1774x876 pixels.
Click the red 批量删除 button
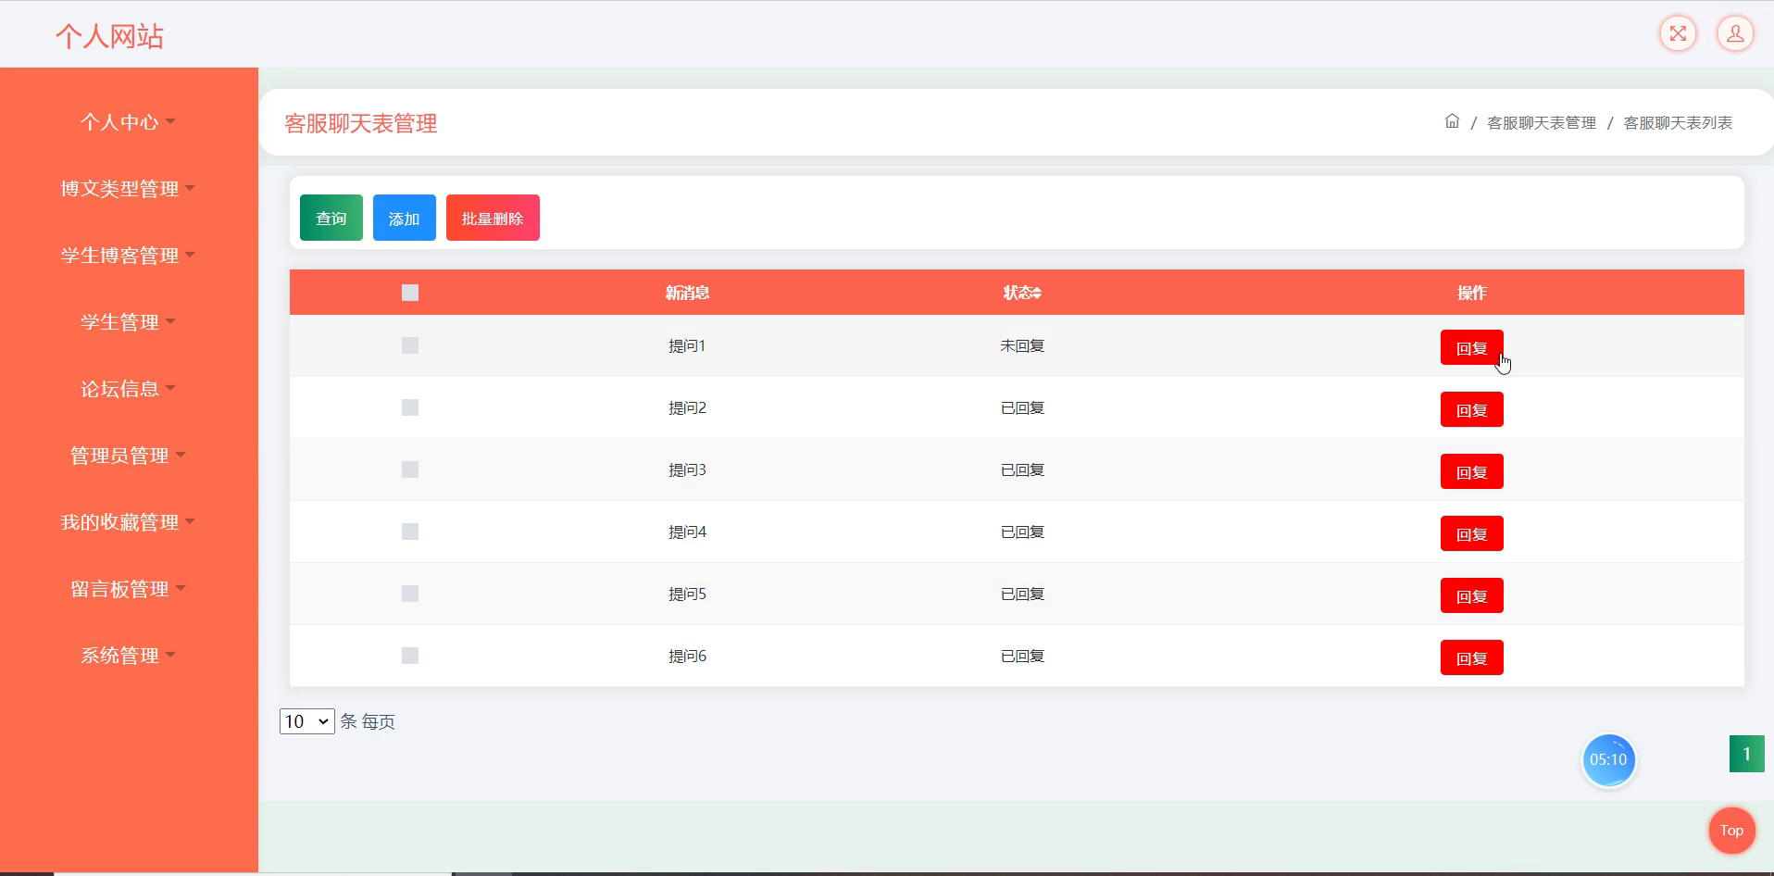(493, 219)
